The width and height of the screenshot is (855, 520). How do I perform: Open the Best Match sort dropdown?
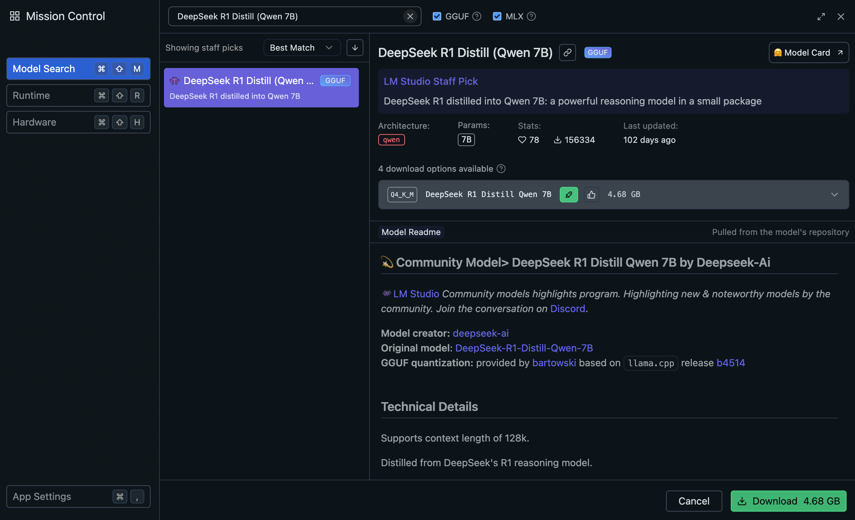click(301, 47)
